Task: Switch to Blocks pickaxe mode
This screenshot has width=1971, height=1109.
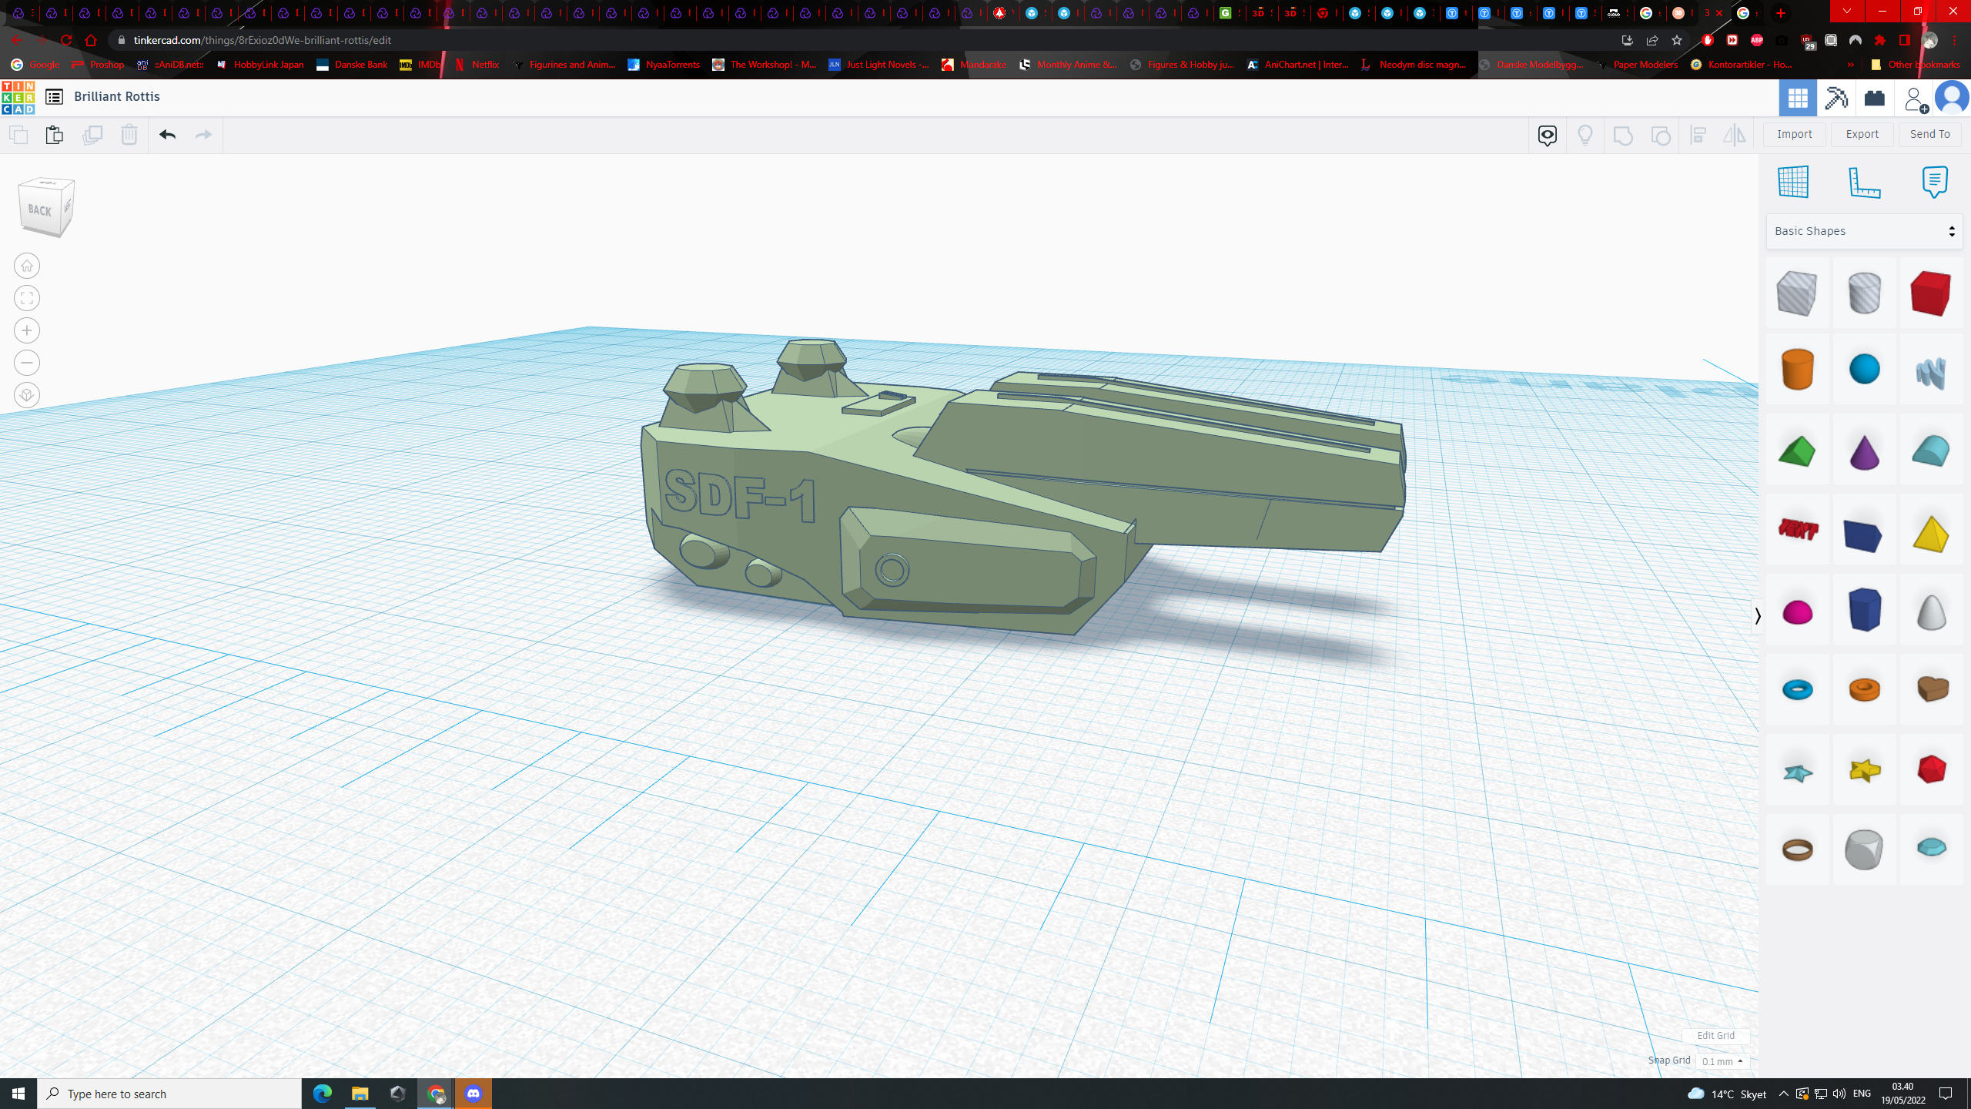Action: 1836,98
